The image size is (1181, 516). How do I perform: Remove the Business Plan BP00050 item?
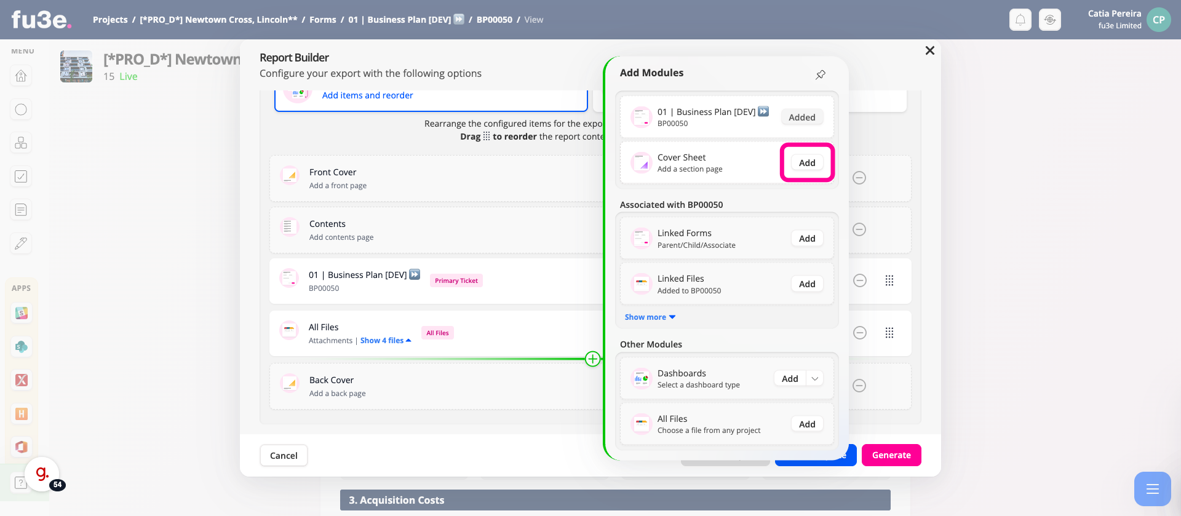pos(860,280)
